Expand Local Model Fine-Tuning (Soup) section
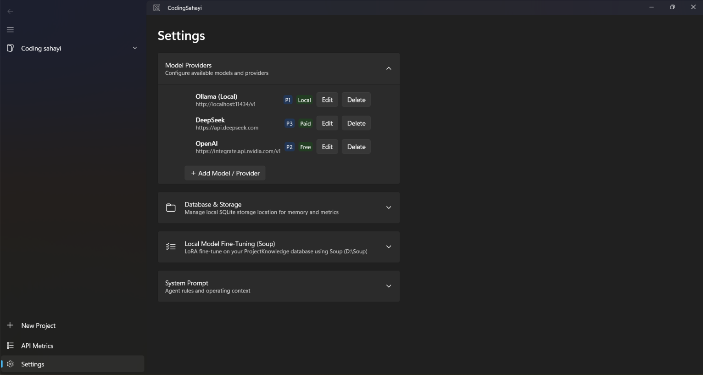This screenshot has width=703, height=375. [x=389, y=247]
